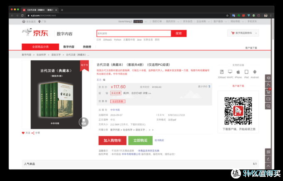Click the translate extension icon in toolbar
283x181 pixels.
(233, 15)
